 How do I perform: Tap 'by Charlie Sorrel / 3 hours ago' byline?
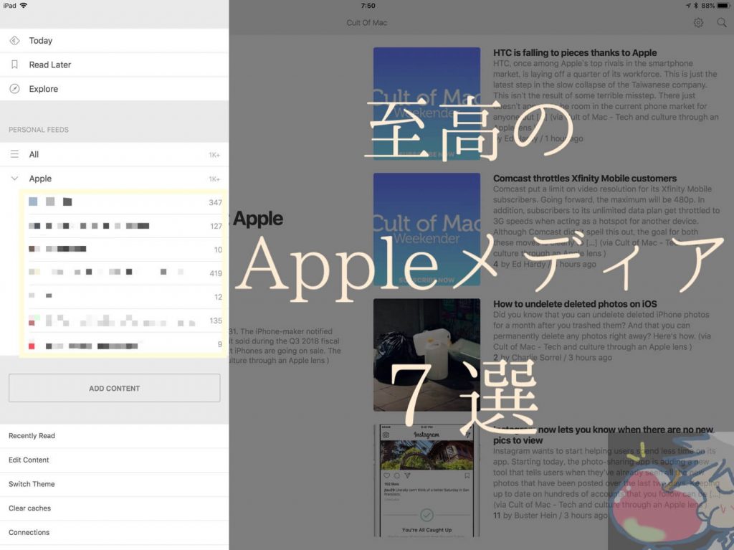coord(556,357)
